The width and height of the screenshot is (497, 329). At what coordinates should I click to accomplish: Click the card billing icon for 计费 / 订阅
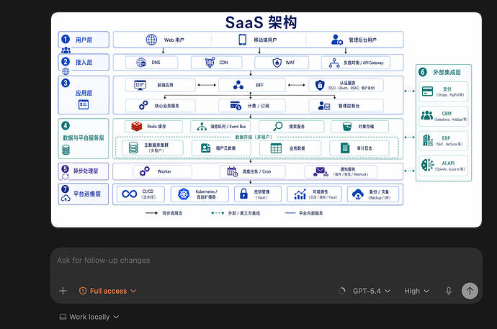click(236, 105)
